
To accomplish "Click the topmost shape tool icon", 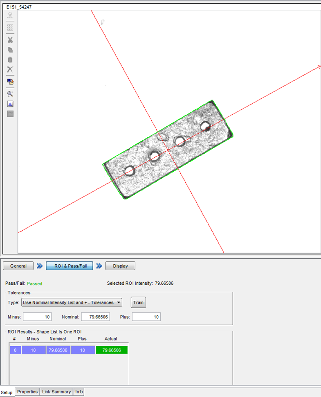I will (x=10, y=16).
